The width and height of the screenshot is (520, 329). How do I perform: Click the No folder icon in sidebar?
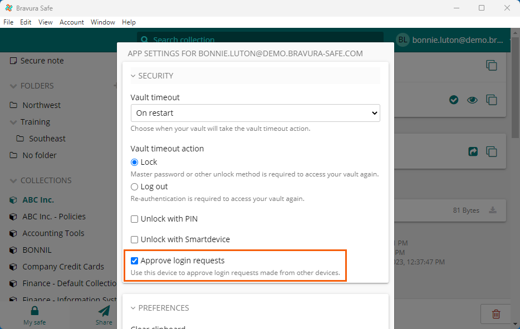(13, 155)
